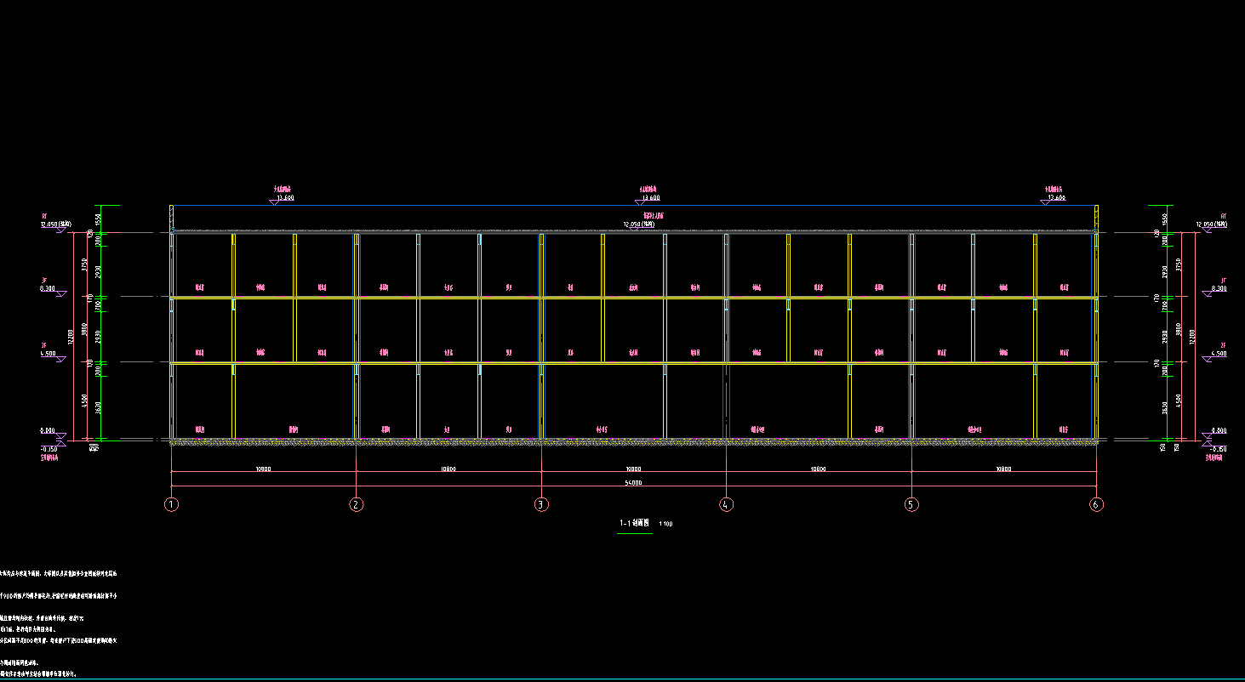1245x682 pixels.
Task: Click the first line of notes text
Action: click(x=60, y=574)
